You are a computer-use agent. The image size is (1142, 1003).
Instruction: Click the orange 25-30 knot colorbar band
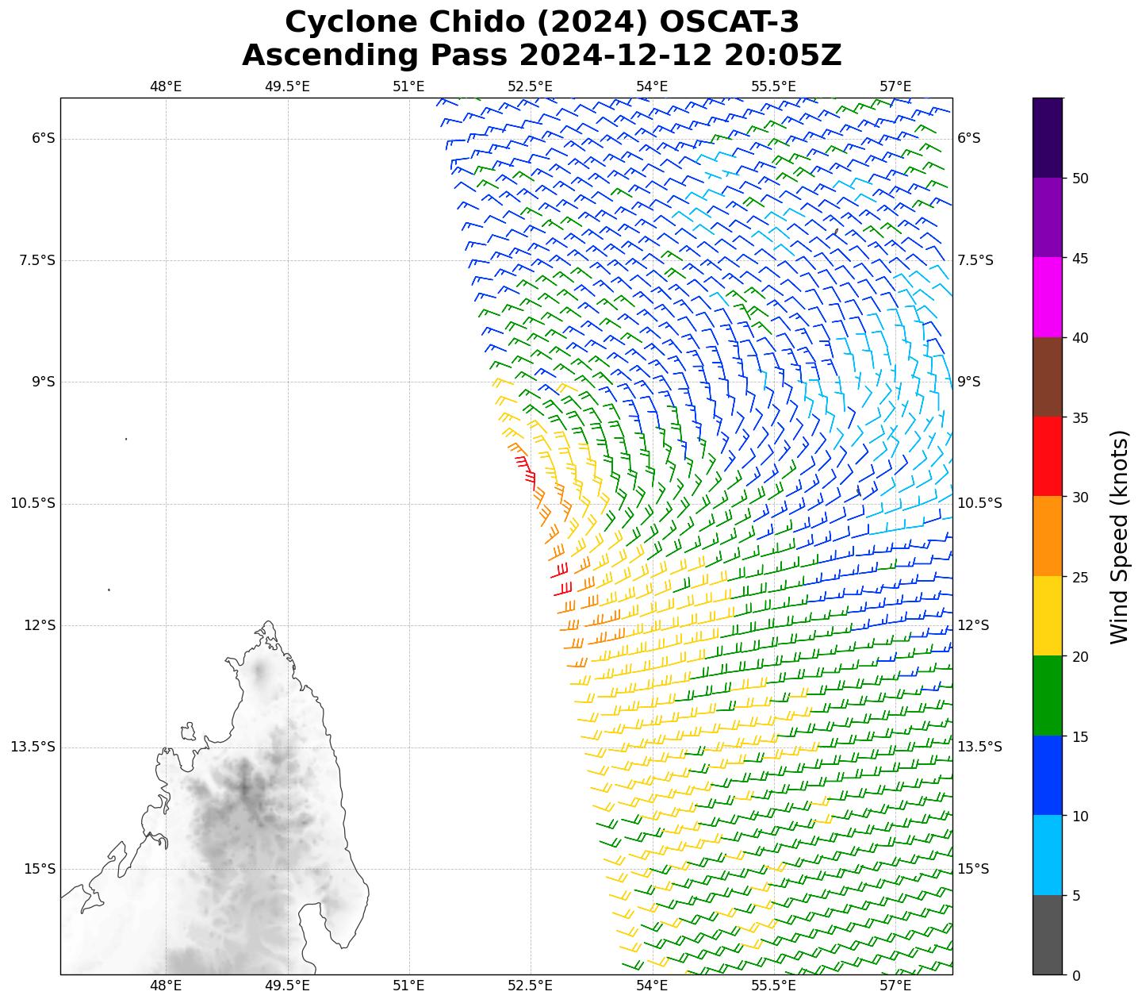(1047, 536)
